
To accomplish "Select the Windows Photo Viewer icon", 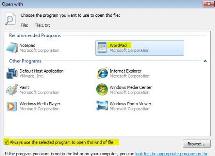I will (102, 106).
